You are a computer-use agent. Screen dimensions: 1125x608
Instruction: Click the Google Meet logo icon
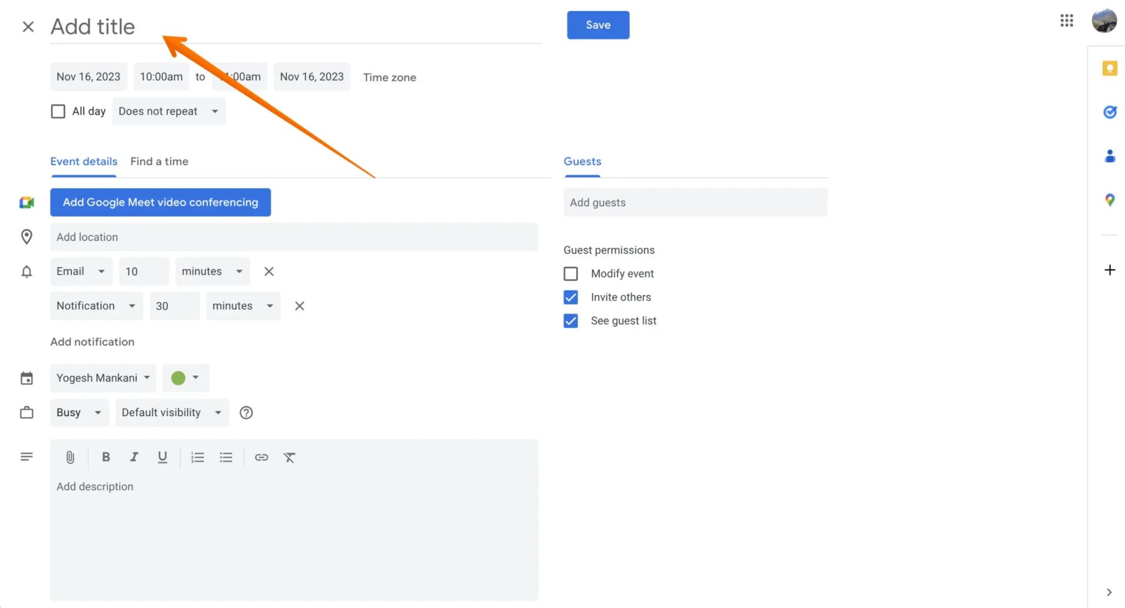pyautogui.click(x=26, y=202)
